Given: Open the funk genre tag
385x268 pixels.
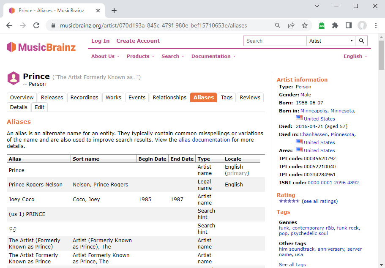Looking at the screenshot, I should coord(284,228).
